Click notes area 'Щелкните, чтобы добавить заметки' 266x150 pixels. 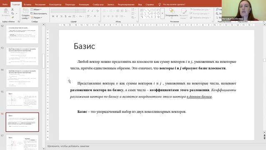click(68, 146)
